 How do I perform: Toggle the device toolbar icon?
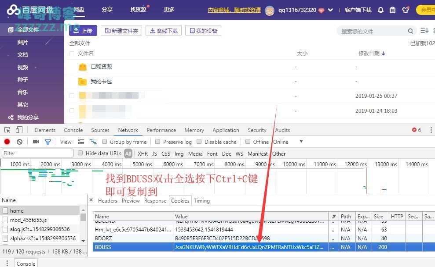pos(19,130)
